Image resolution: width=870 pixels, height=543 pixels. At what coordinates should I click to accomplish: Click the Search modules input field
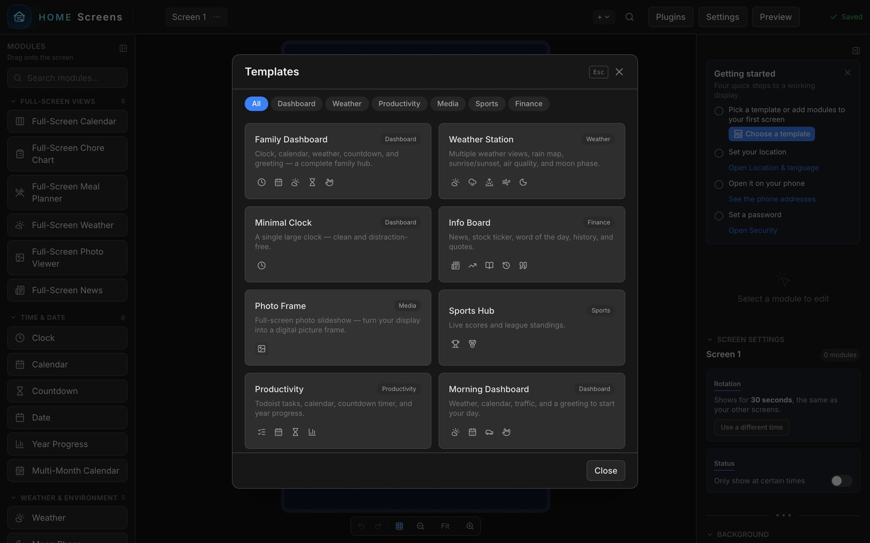(x=67, y=78)
